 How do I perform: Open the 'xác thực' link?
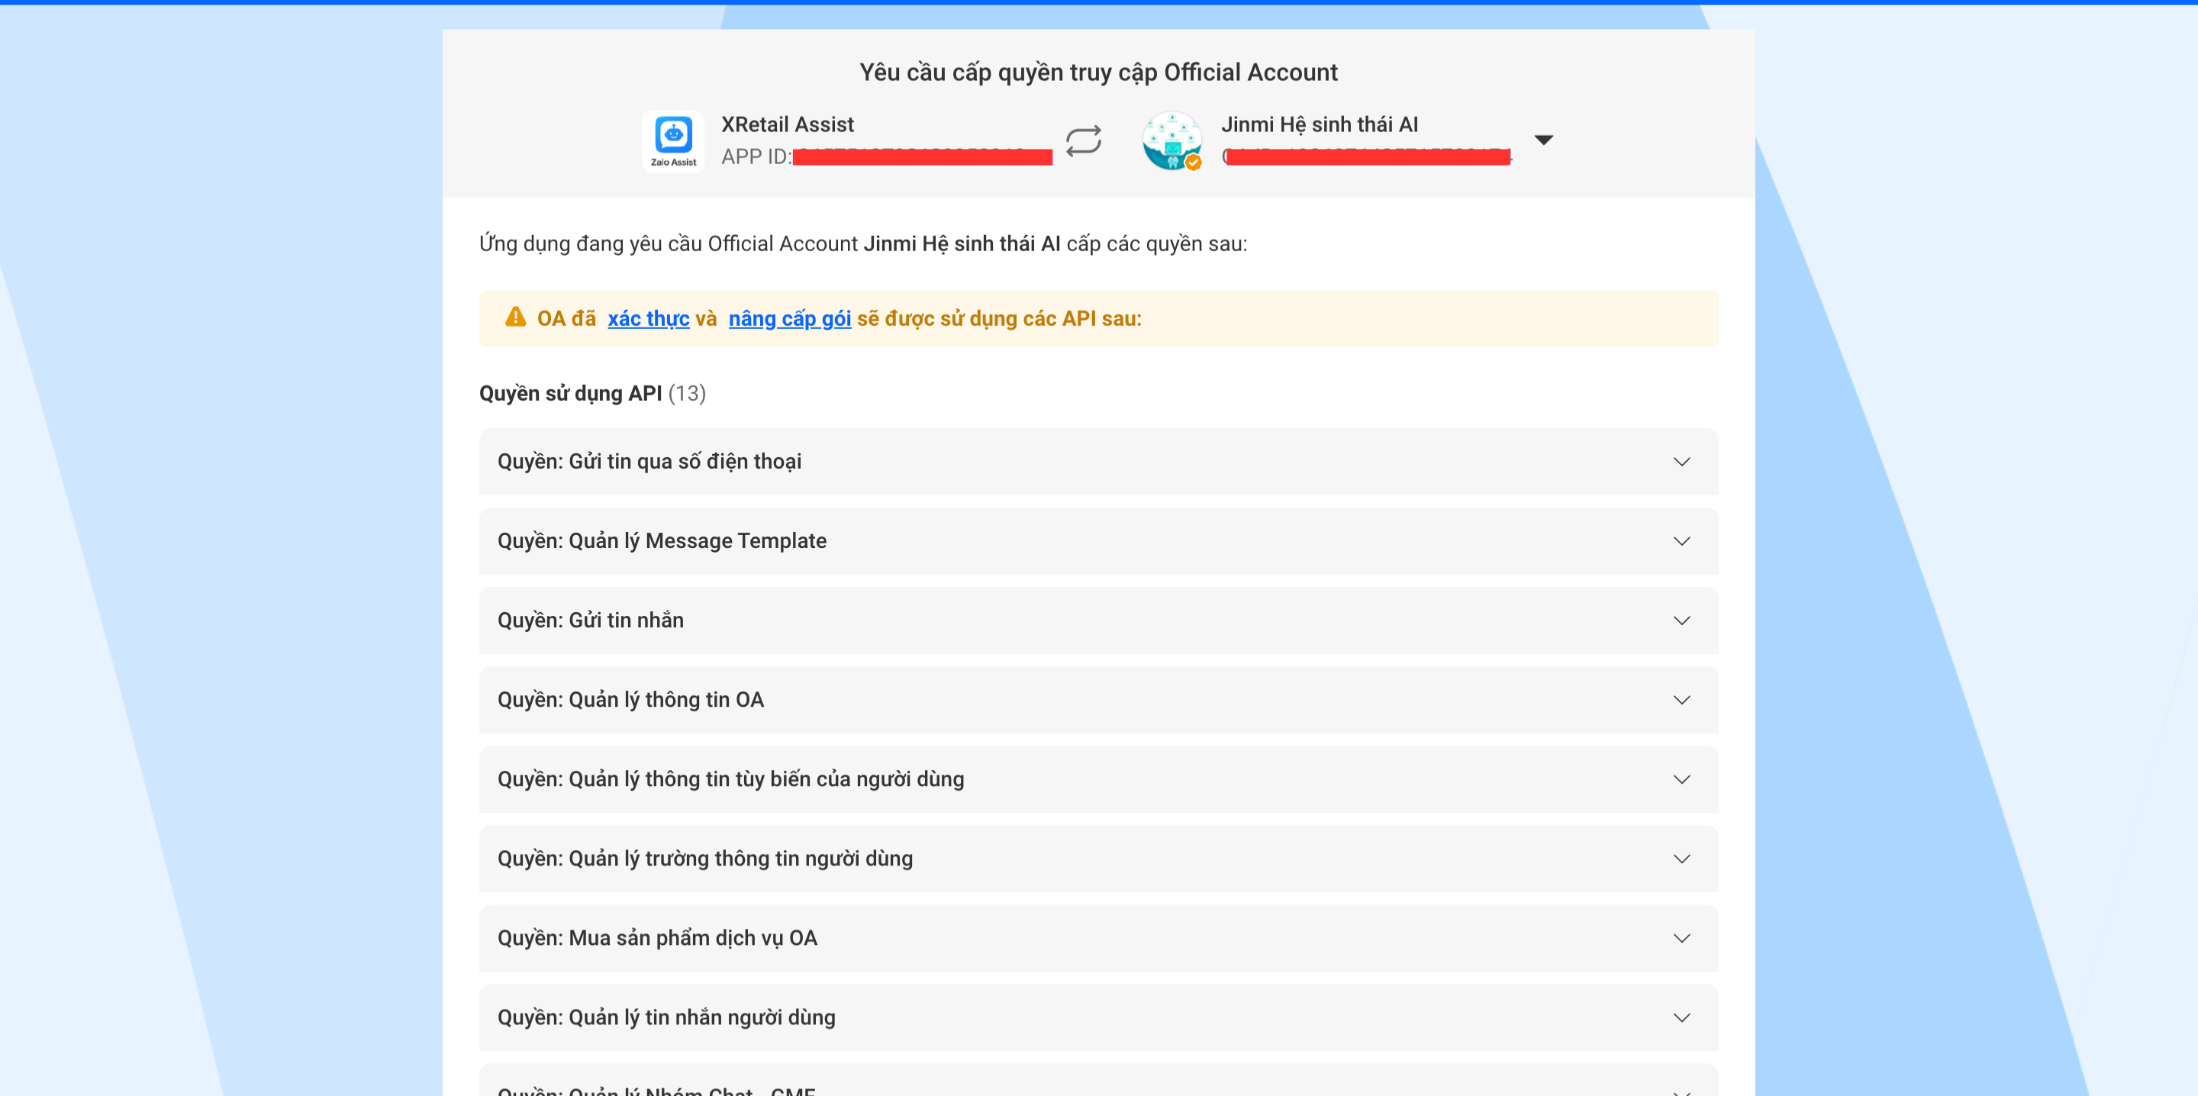[648, 318]
